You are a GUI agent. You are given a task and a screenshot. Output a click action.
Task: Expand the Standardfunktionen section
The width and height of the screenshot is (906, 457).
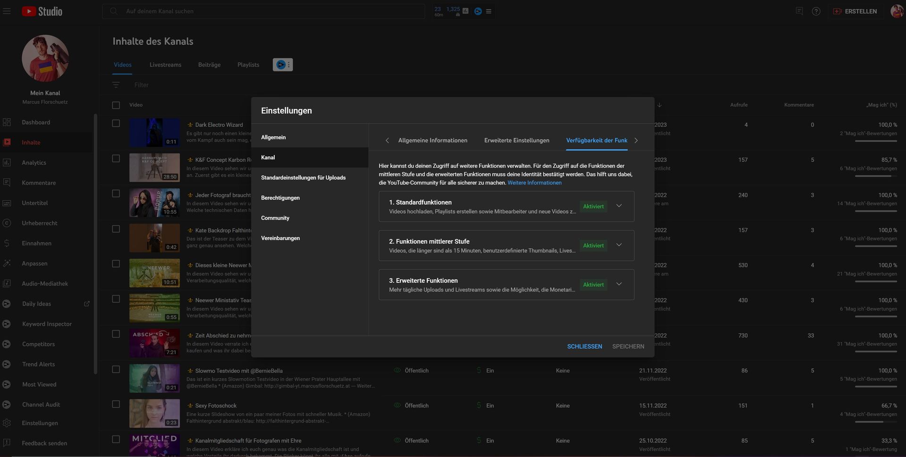click(618, 206)
